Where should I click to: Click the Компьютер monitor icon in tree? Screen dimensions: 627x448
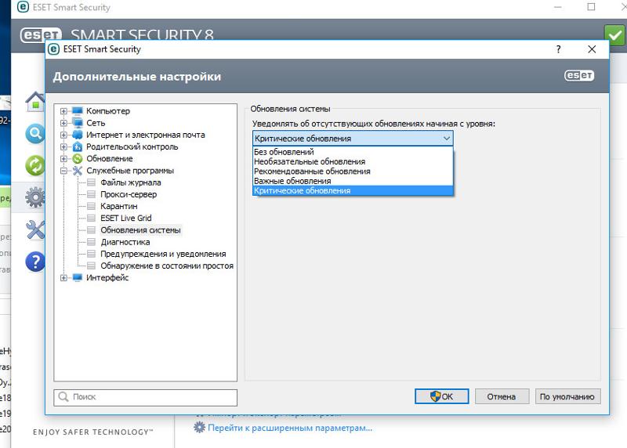tap(77, 110)
